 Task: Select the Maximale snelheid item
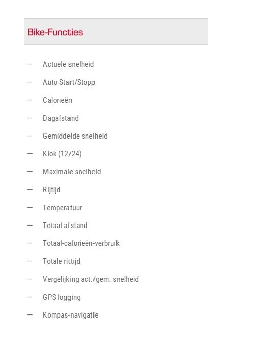(72, 172)
